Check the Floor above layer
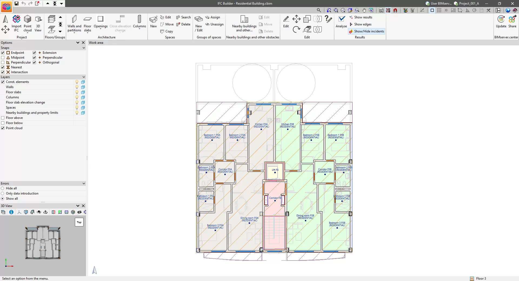 click(x=3, y=118)
